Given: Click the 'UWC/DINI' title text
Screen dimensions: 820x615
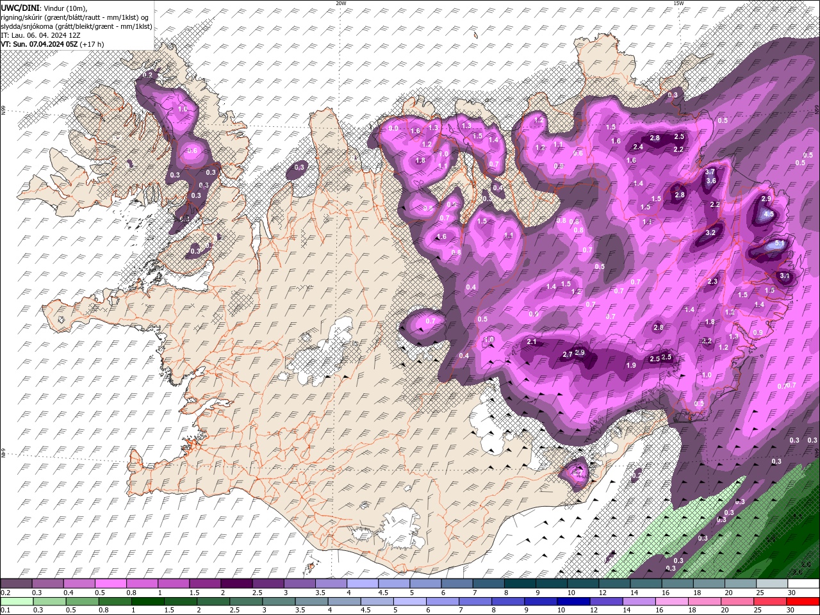Looking at the screenshot, I should pos(20,7).
